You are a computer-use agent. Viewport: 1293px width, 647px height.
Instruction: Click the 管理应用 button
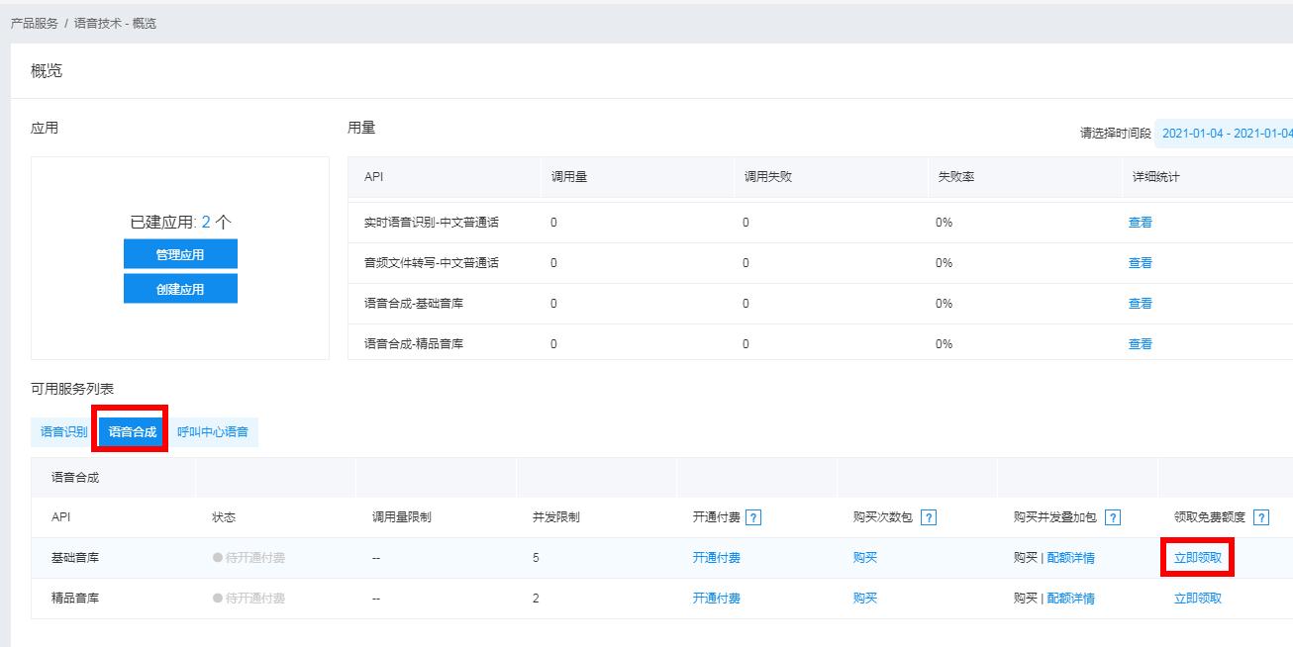180,254
